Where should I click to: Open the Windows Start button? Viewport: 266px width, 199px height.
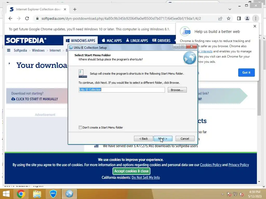click(6, 194)
